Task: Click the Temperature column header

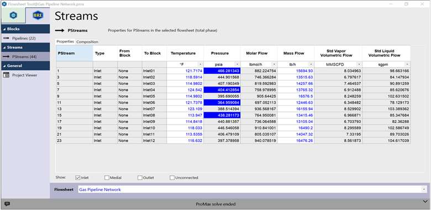Action: (185, 53)
